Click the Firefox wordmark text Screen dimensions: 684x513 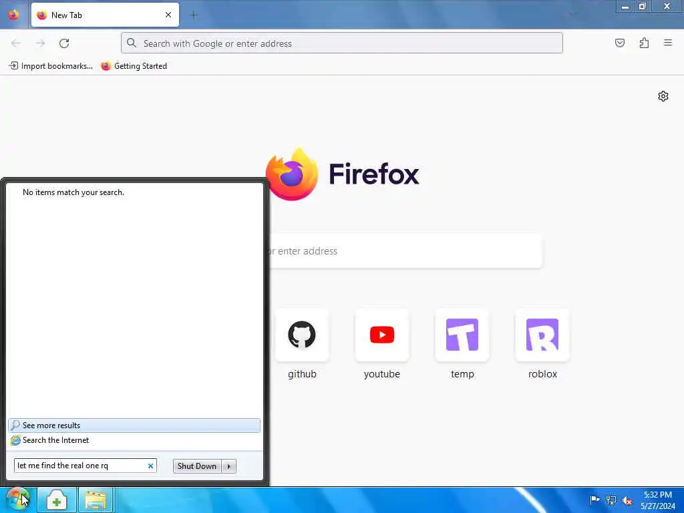[374, 174]
